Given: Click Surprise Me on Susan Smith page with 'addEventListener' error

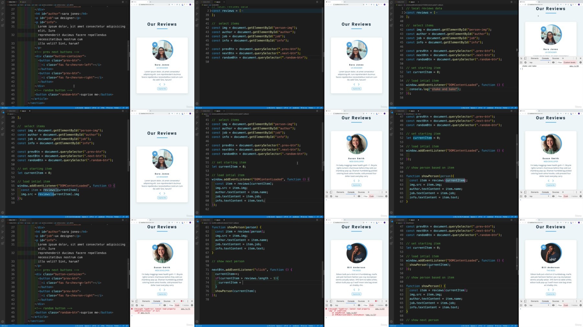Looking at the screenshot, I should tap(162, 294).
